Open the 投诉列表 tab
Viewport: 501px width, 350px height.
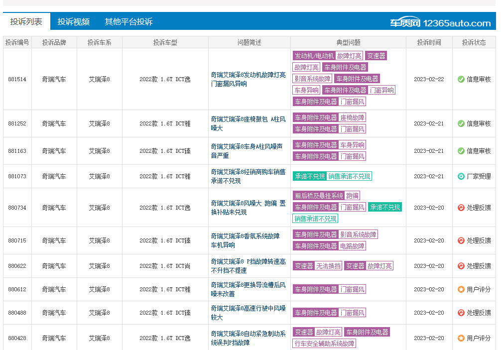[x=26, y=21]
